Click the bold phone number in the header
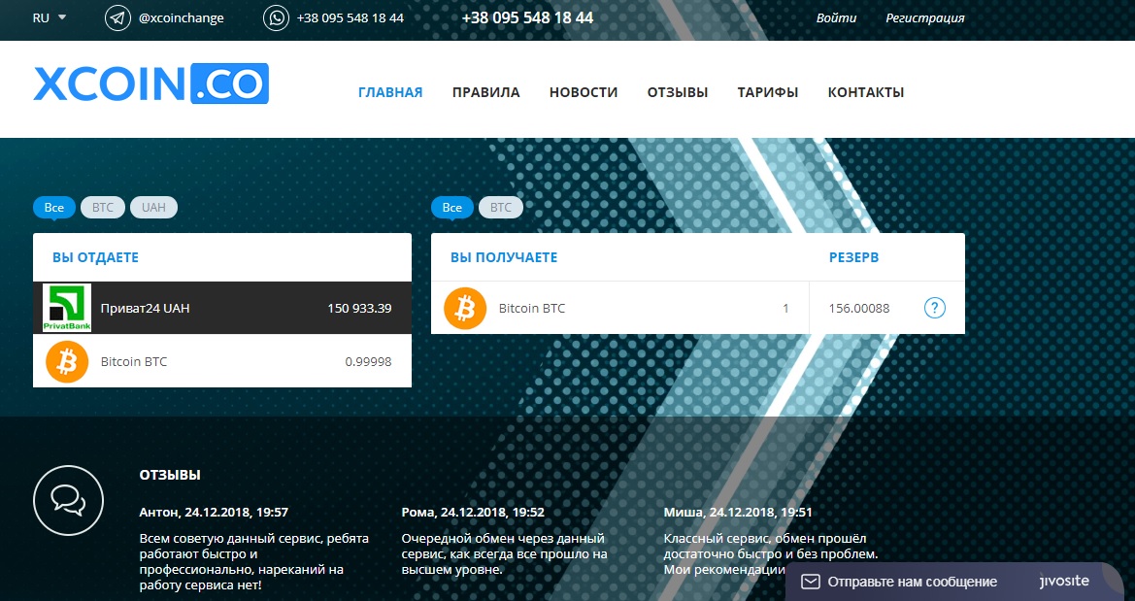This screenshot has height=601, width=1135. coord(527,18)
